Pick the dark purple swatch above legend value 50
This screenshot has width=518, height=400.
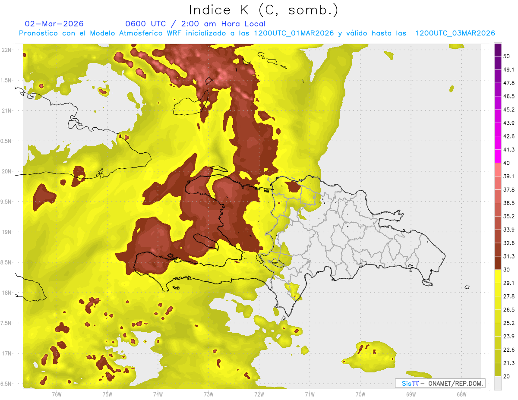[498, 50]
